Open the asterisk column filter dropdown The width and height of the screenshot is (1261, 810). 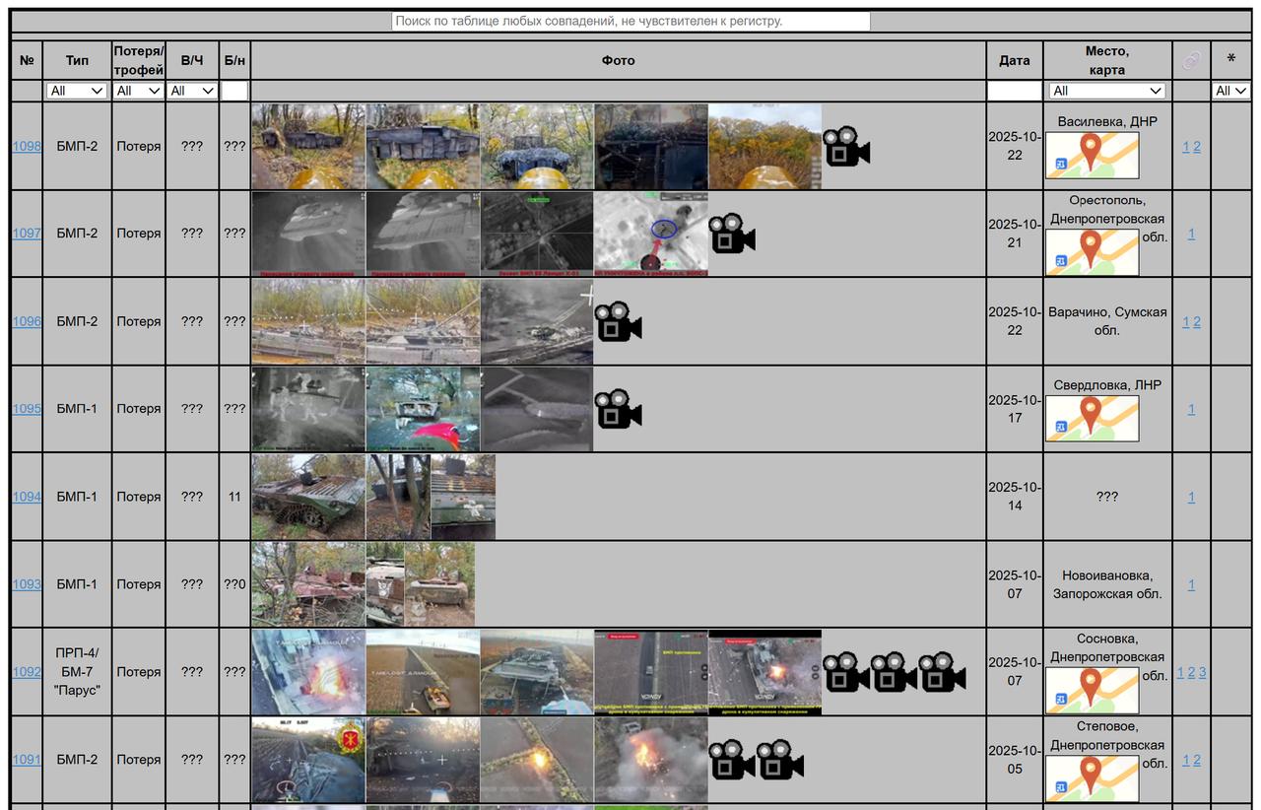coord(1231,91)
